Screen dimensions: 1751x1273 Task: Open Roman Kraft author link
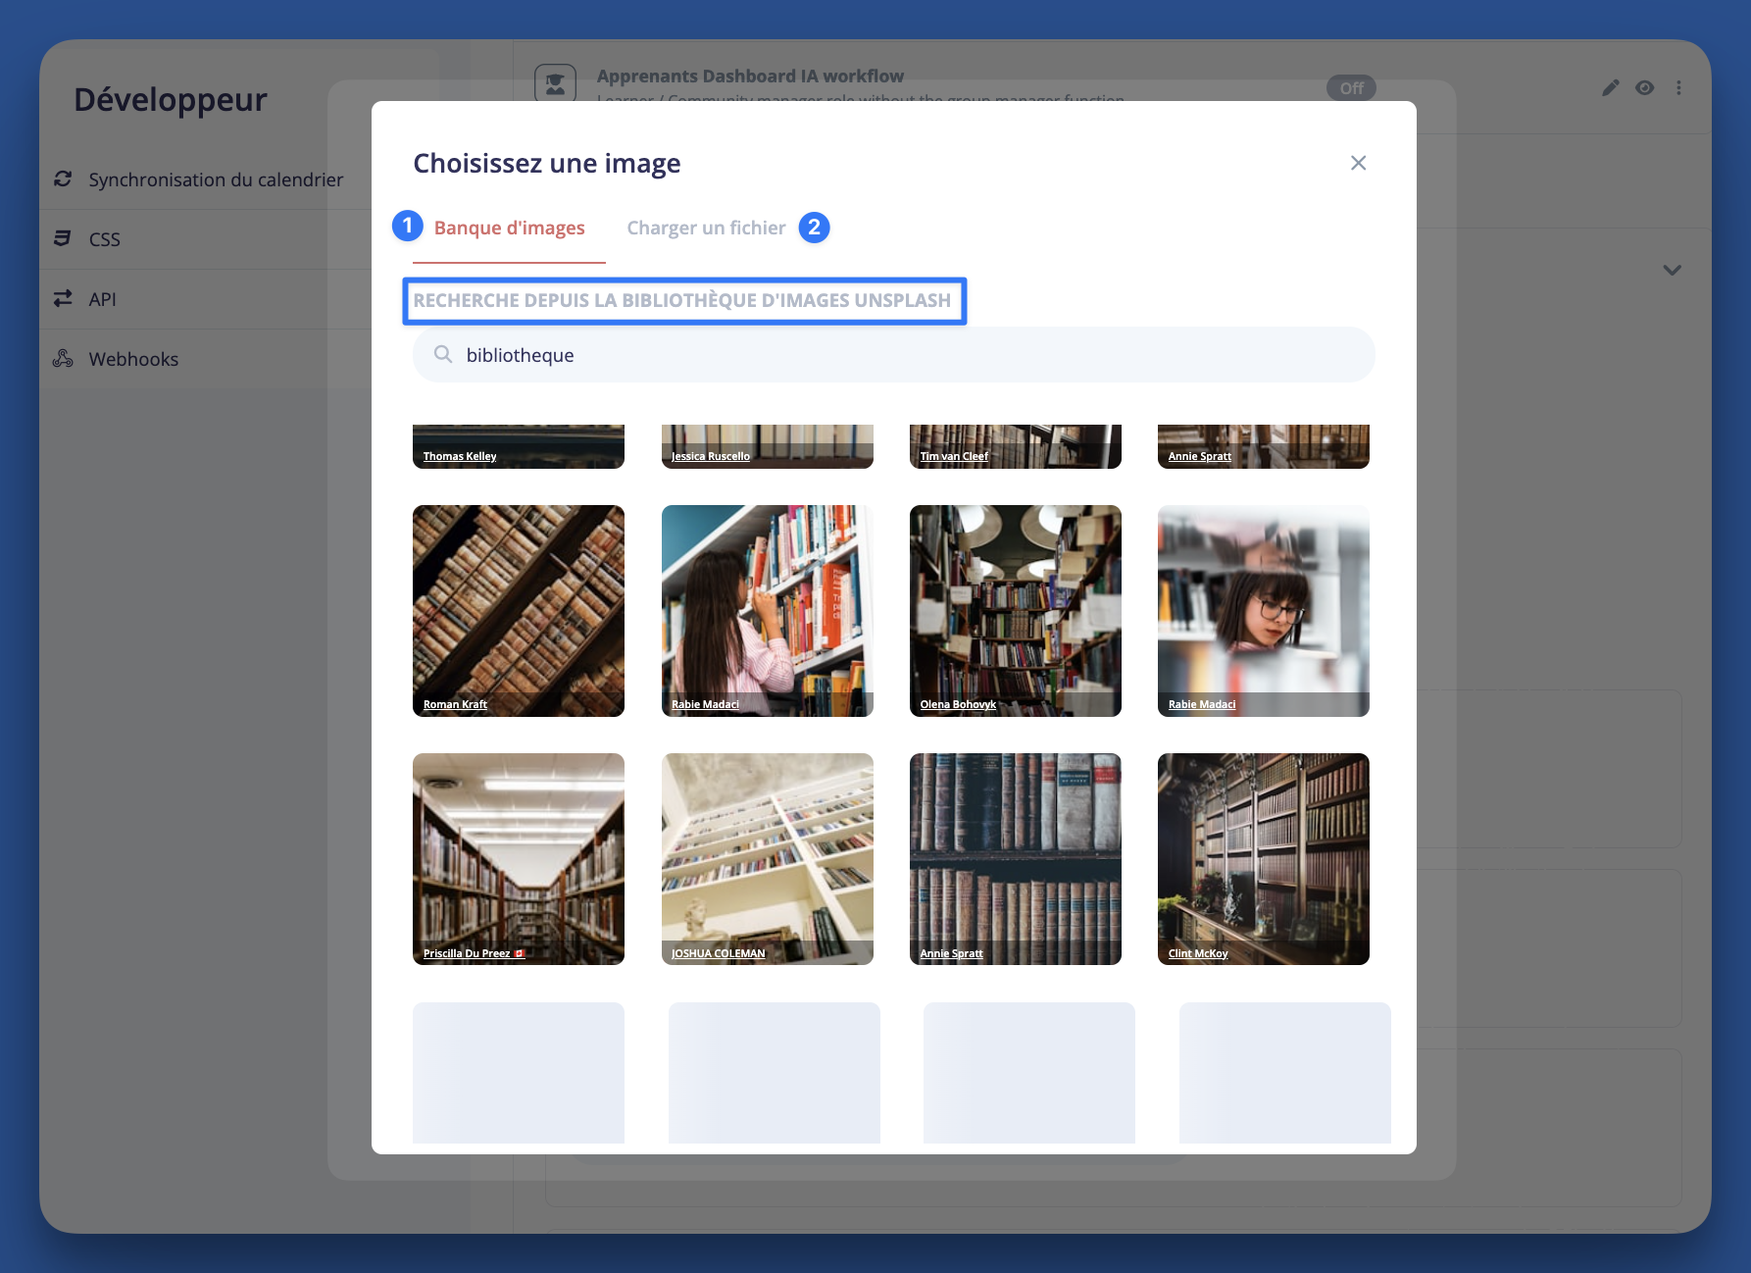tap(455, 704)
